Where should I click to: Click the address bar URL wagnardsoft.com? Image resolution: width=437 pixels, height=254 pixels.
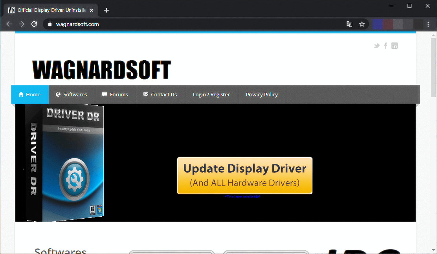[x=77, y=24]
